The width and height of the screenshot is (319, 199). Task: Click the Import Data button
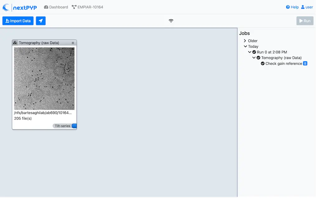tap(18, 21)
